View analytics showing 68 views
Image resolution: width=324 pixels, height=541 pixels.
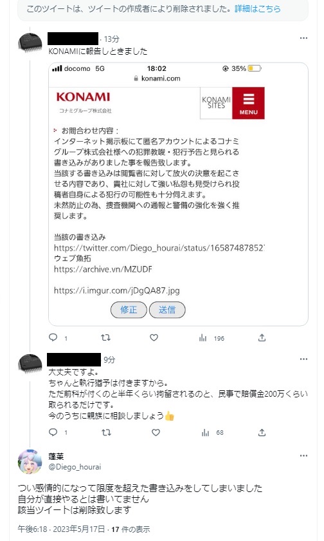[x=212, y=432]
